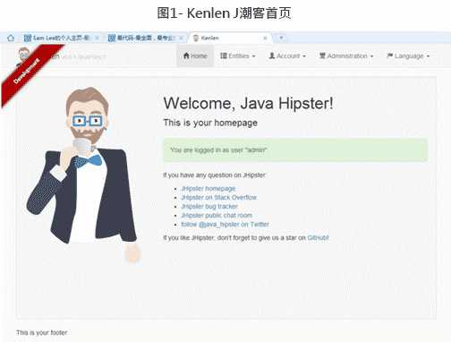
Task: Click the tower icon beside Administration
Action: [x=322, y=56]
